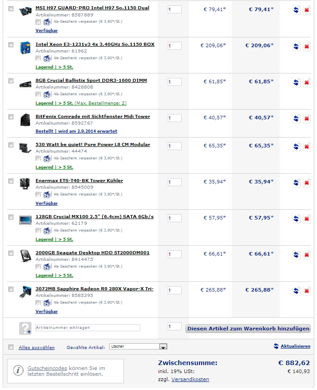Click the Aktualisieren link

pos(295,346)
